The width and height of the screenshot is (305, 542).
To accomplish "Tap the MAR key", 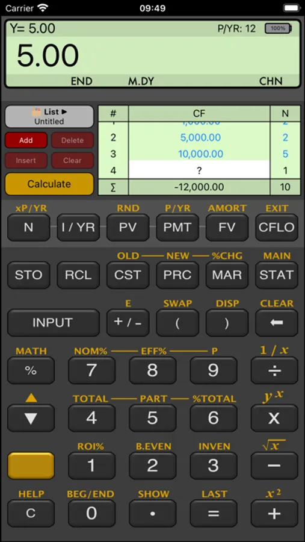I will click(227, 275).
